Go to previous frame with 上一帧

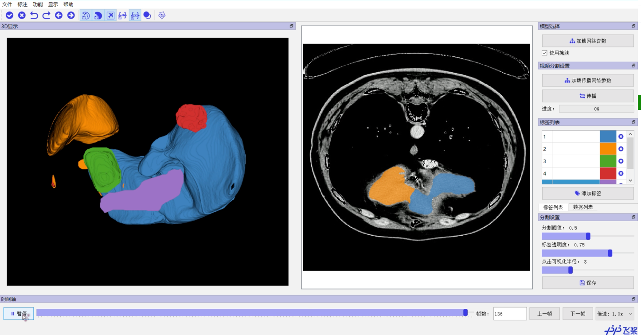544,313
